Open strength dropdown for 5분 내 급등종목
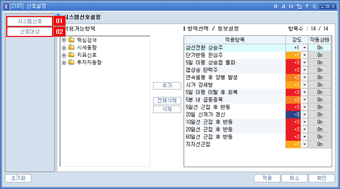340x189 pixels. point(304,100)
